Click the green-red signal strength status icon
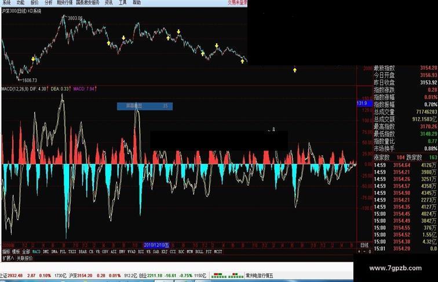 (x=227, y=276)
